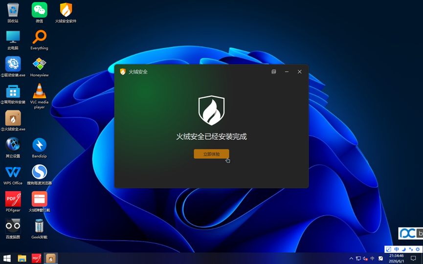The height and width of the screenshot is (264, 423).
Task: Minimize the 火绒安全 installer window
Action: click(287, 72)
